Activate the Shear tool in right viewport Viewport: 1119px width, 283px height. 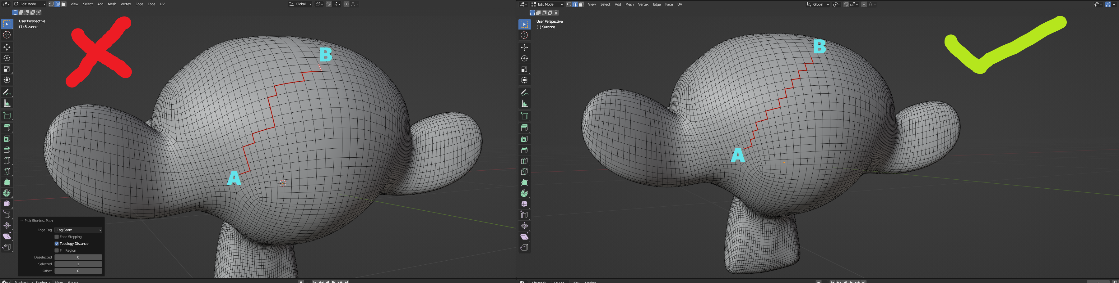point(524,237)
